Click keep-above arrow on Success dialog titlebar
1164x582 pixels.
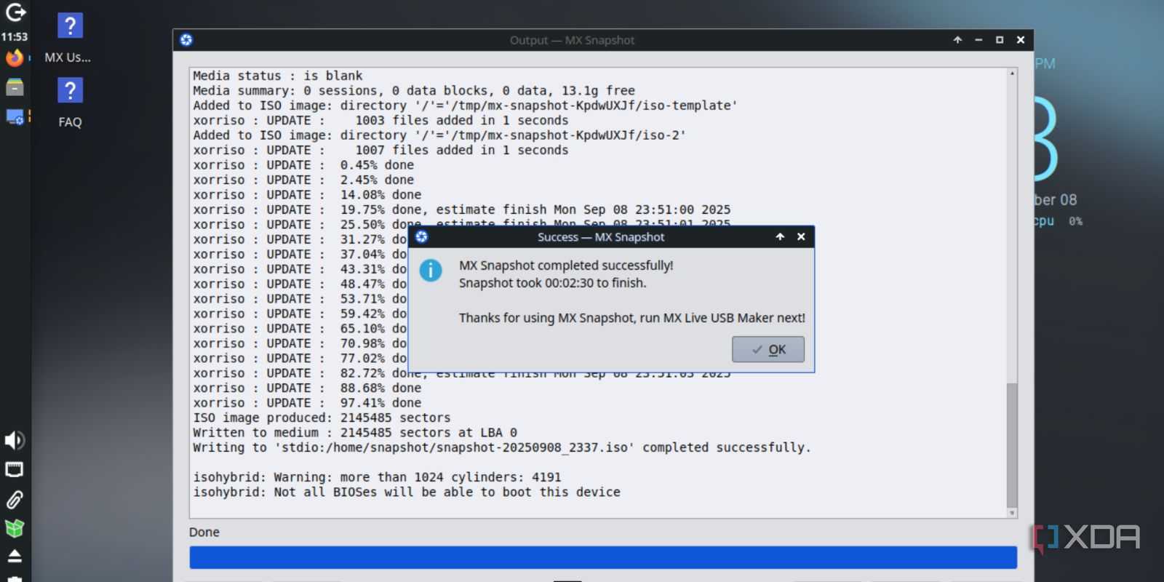pos(780,237)
